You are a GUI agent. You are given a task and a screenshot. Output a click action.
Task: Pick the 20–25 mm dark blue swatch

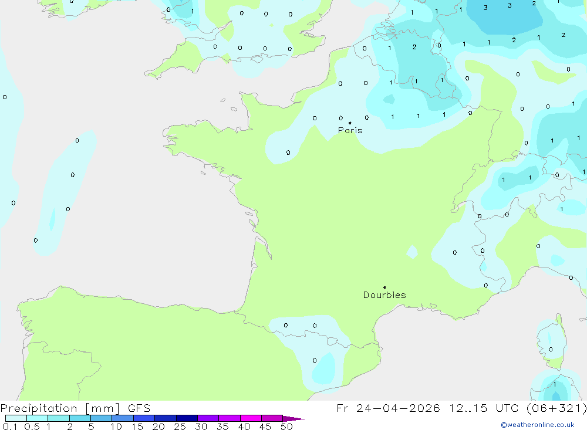pyautogui.click(x=166, y=418)
